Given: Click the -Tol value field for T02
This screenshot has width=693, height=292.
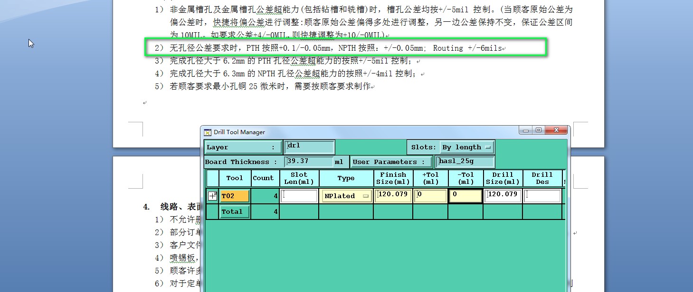Looking at the screenshot, I should tap(465, 196).
